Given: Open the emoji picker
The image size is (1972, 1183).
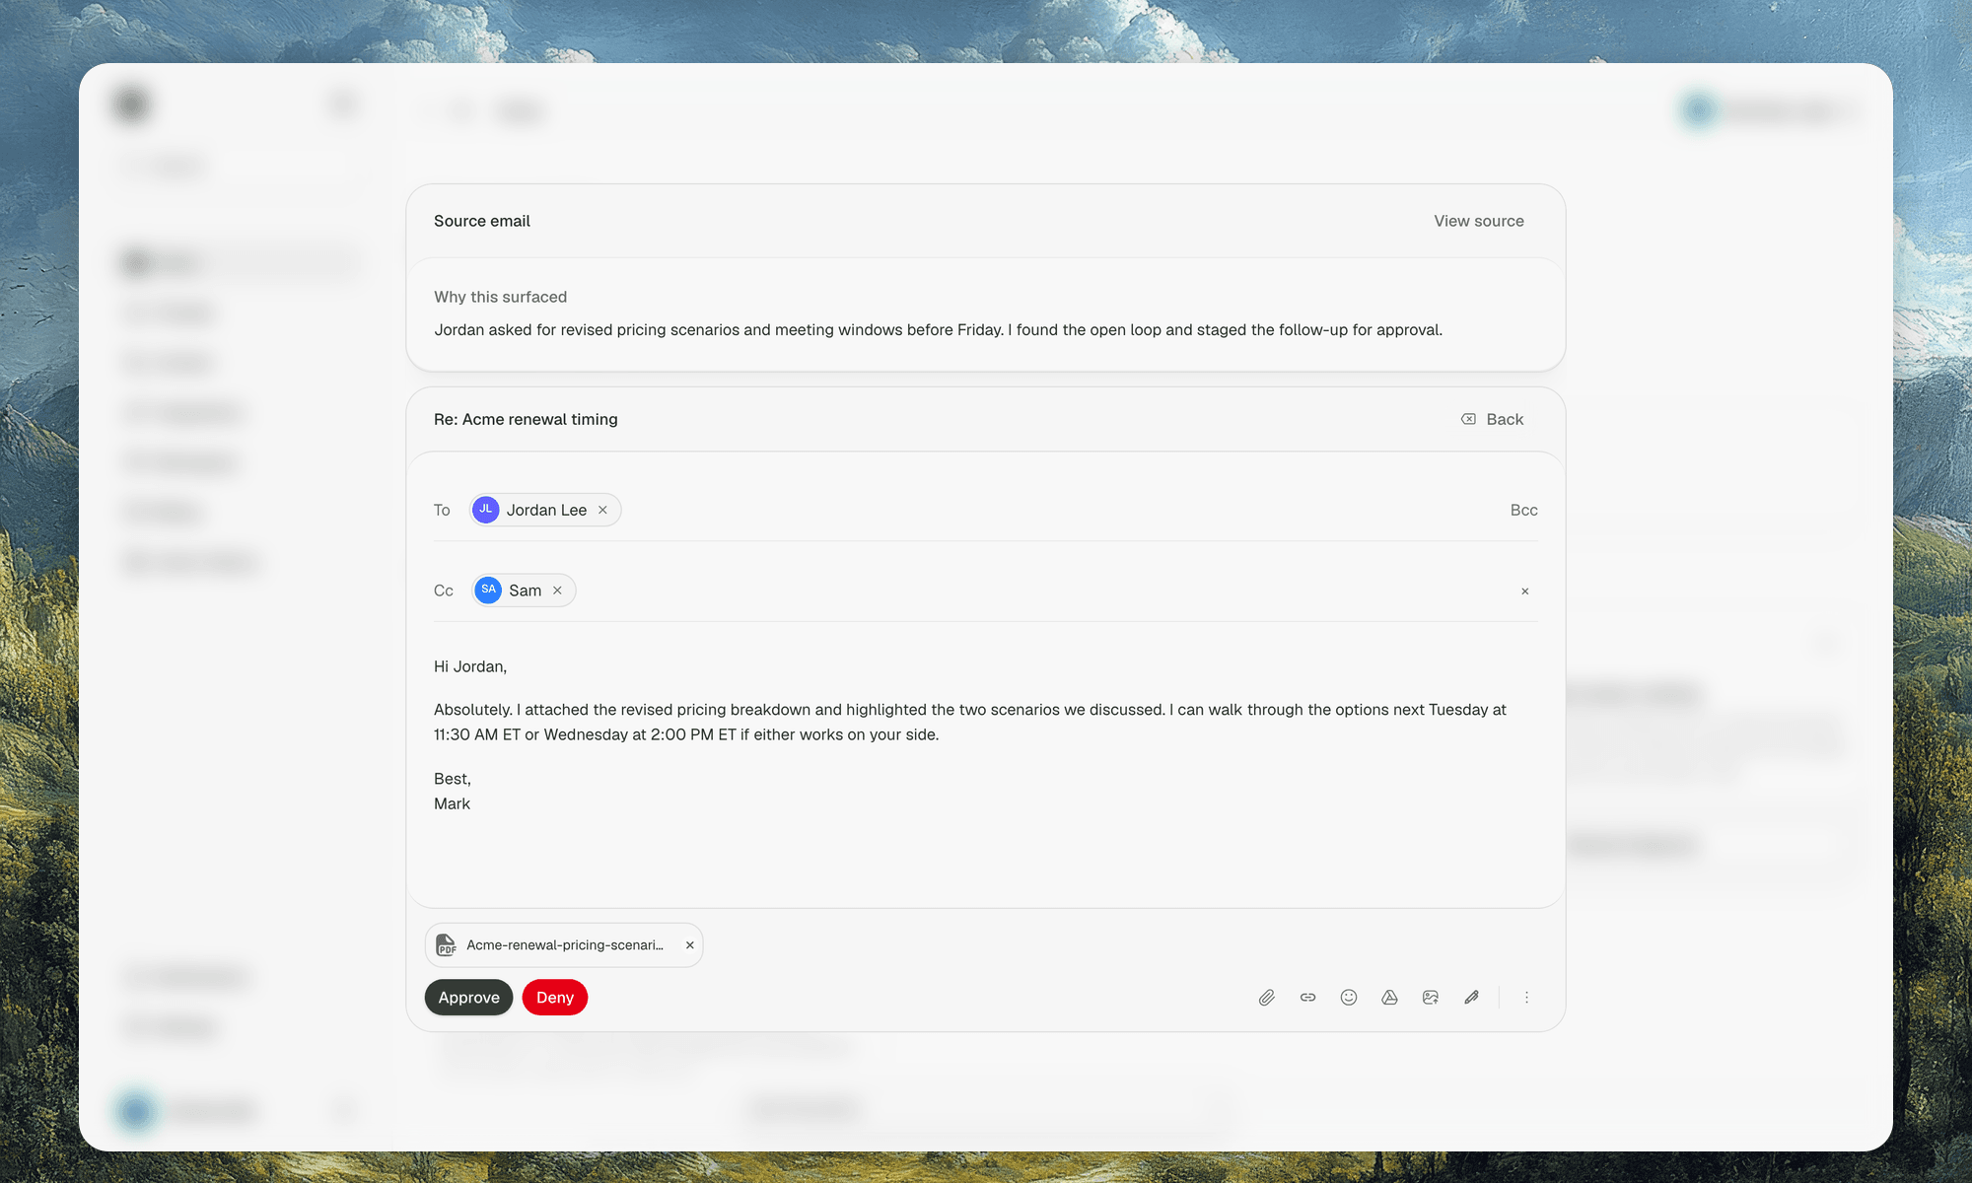Looking at the screenshot, I should point(1349,998).
